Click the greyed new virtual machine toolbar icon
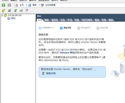125x103 pixels. coord(21,10)
